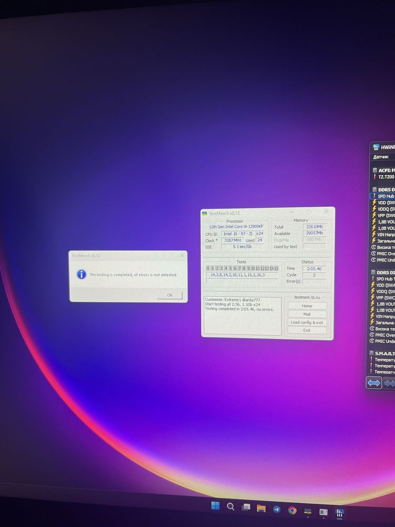Click the blue info icon in the dialog
Screen dimensions: 395x527
point(81,274)
